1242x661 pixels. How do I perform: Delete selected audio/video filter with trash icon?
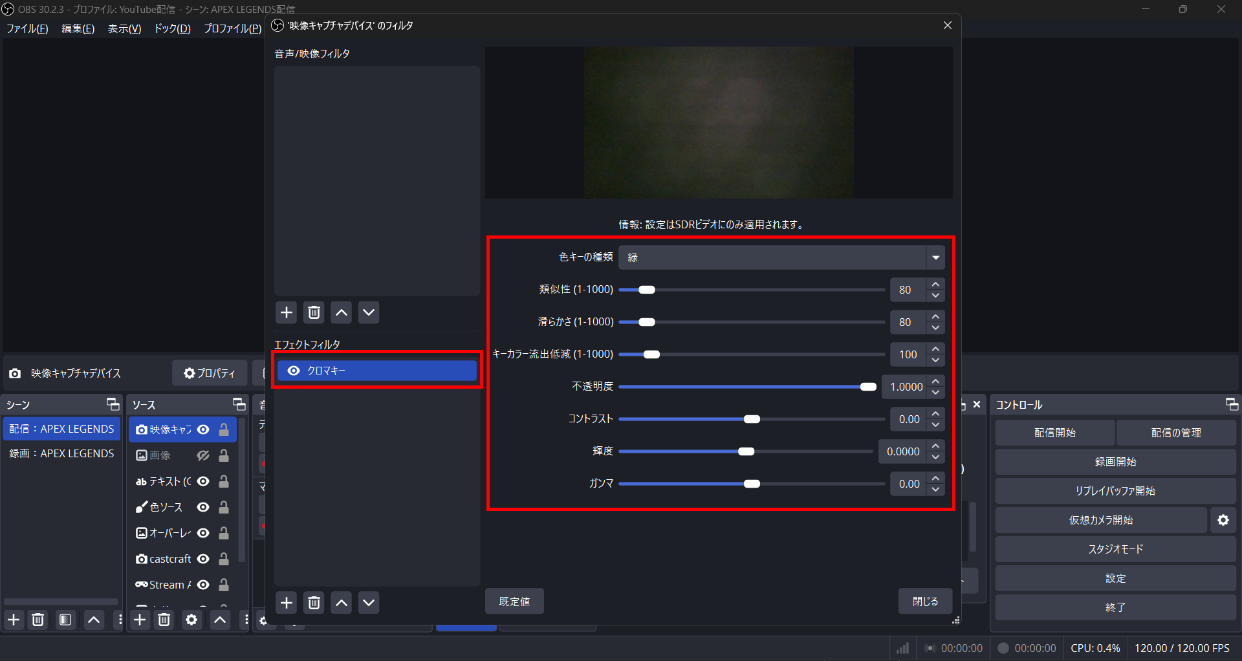pos(314,313)
